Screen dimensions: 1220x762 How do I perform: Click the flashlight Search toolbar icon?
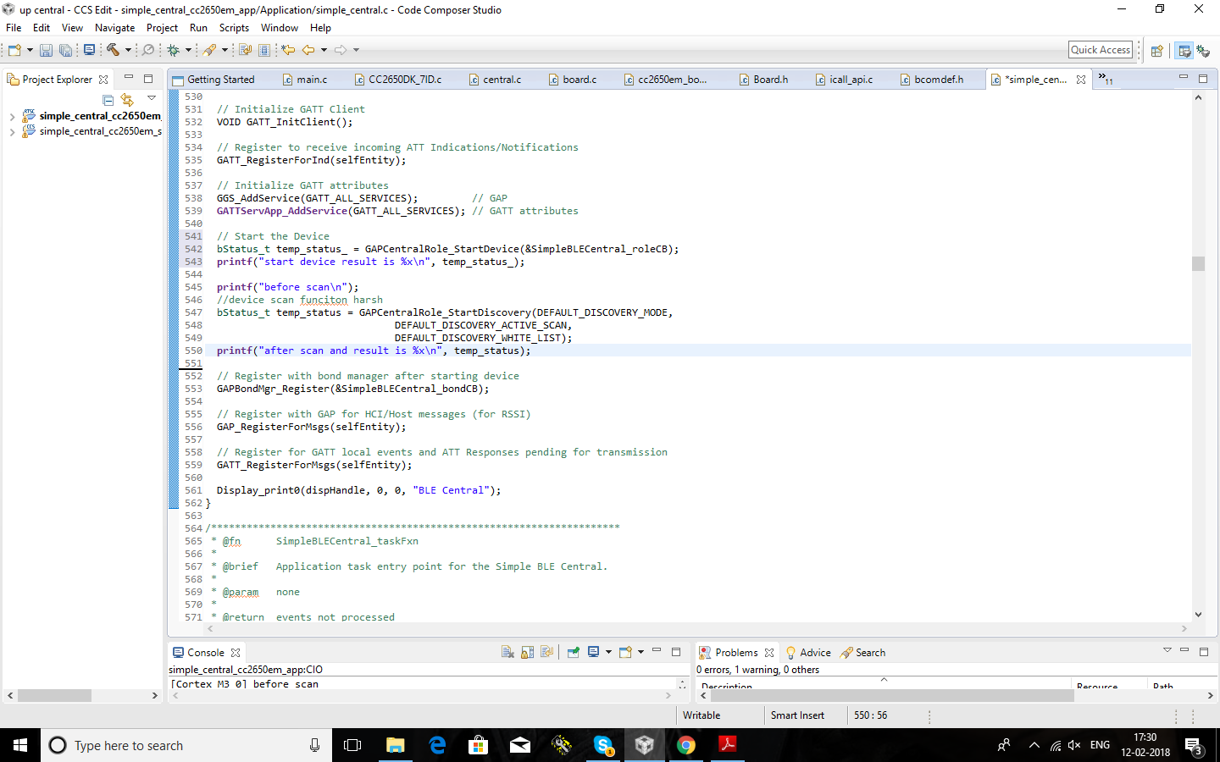point(209,50)
